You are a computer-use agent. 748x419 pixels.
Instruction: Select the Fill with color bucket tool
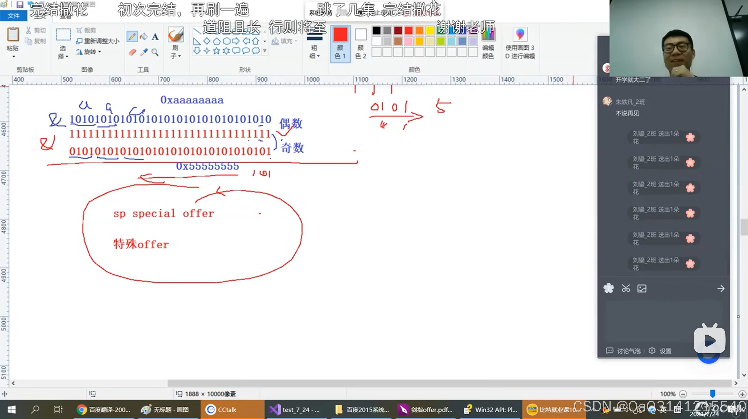[144, 36]
